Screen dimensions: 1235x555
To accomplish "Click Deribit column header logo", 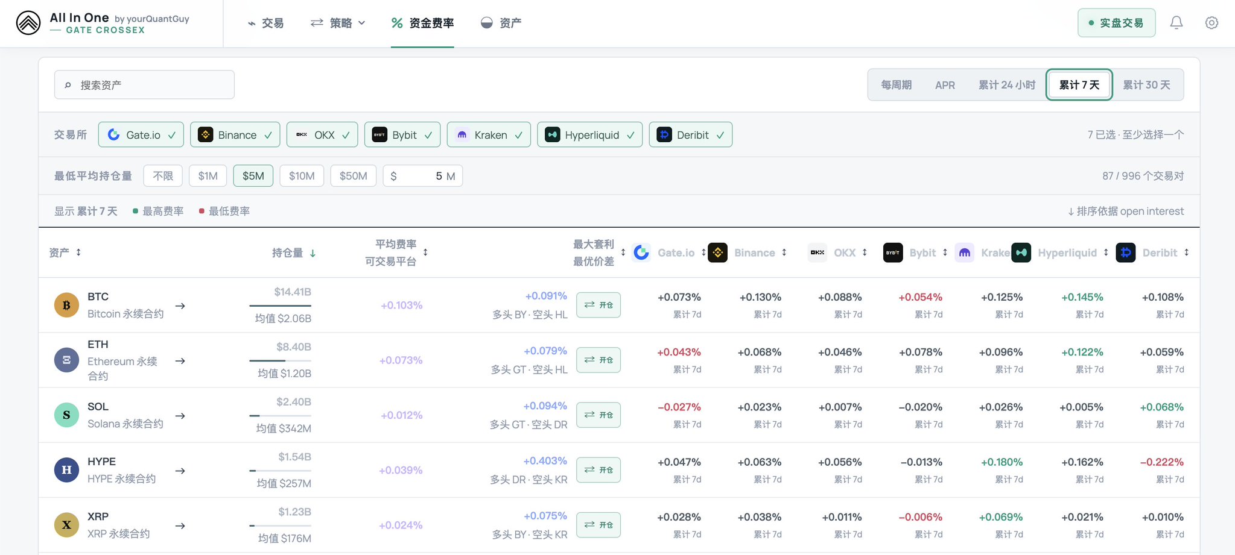I will point(1126,252).
